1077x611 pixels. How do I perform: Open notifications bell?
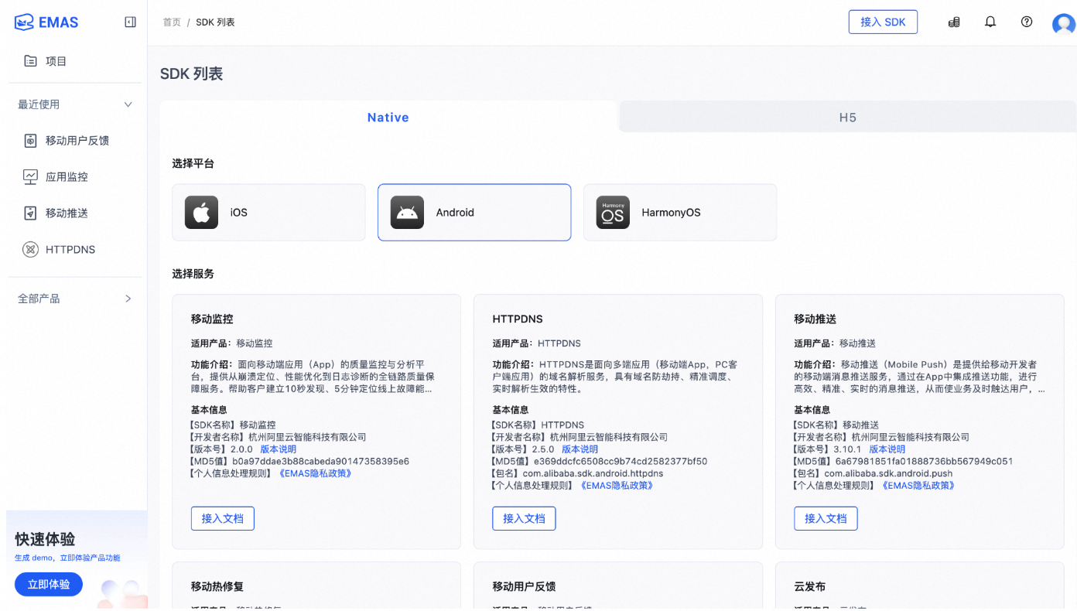pyautogui.click(x=990, y=22)
